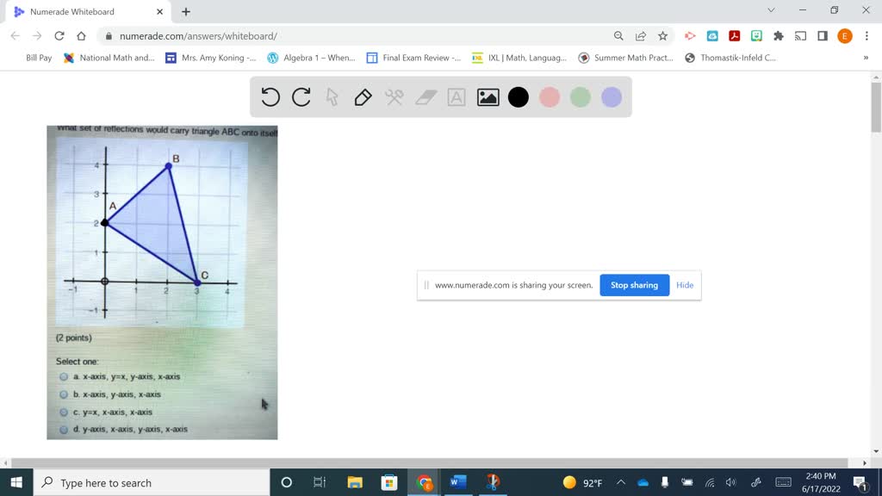Image resolution: width=882 pixels, height=496 pixels.
Task: Choose the black pen color
Action: [519, 97]
